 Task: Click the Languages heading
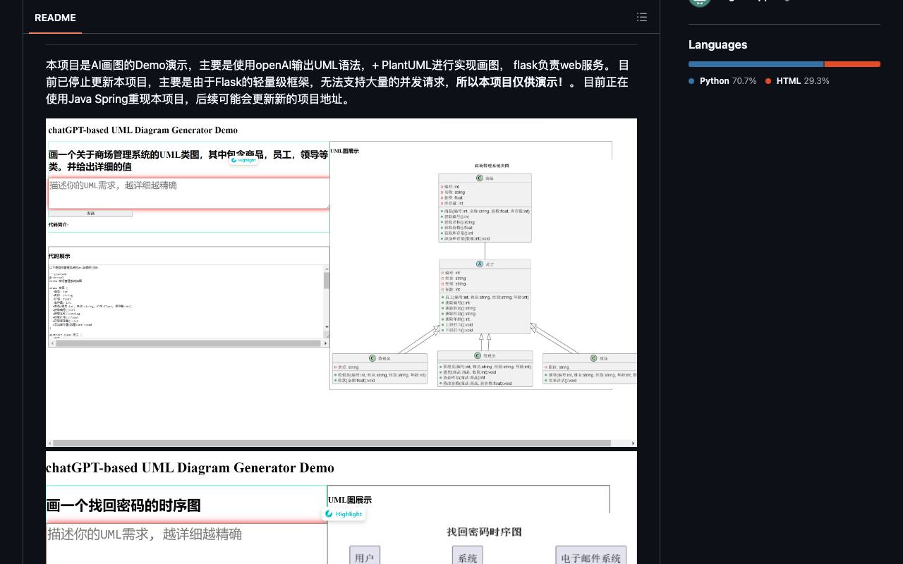click(717, 44)
